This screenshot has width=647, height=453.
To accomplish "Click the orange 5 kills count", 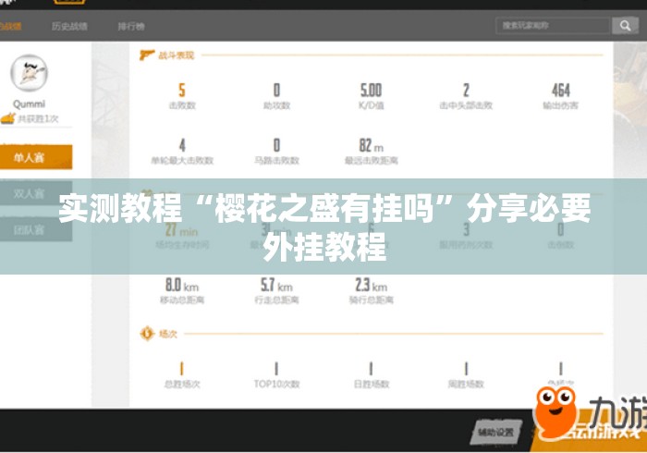I will coord(182,91).
